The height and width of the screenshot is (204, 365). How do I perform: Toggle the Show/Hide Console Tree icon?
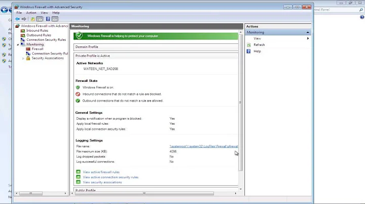(40, 19)
